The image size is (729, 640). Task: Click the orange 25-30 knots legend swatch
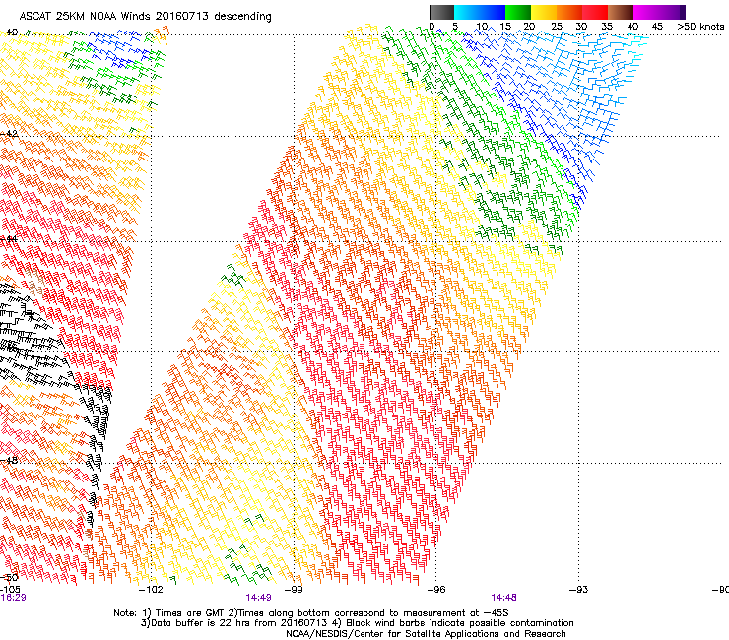569,12
